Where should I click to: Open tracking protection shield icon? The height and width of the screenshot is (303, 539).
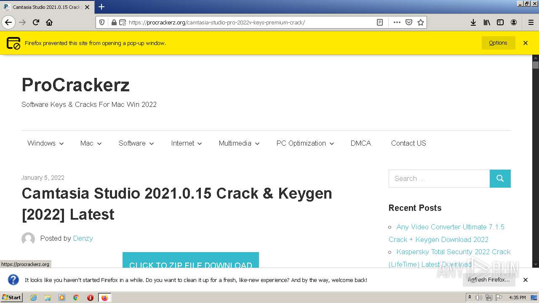click(x=102, y=22)
